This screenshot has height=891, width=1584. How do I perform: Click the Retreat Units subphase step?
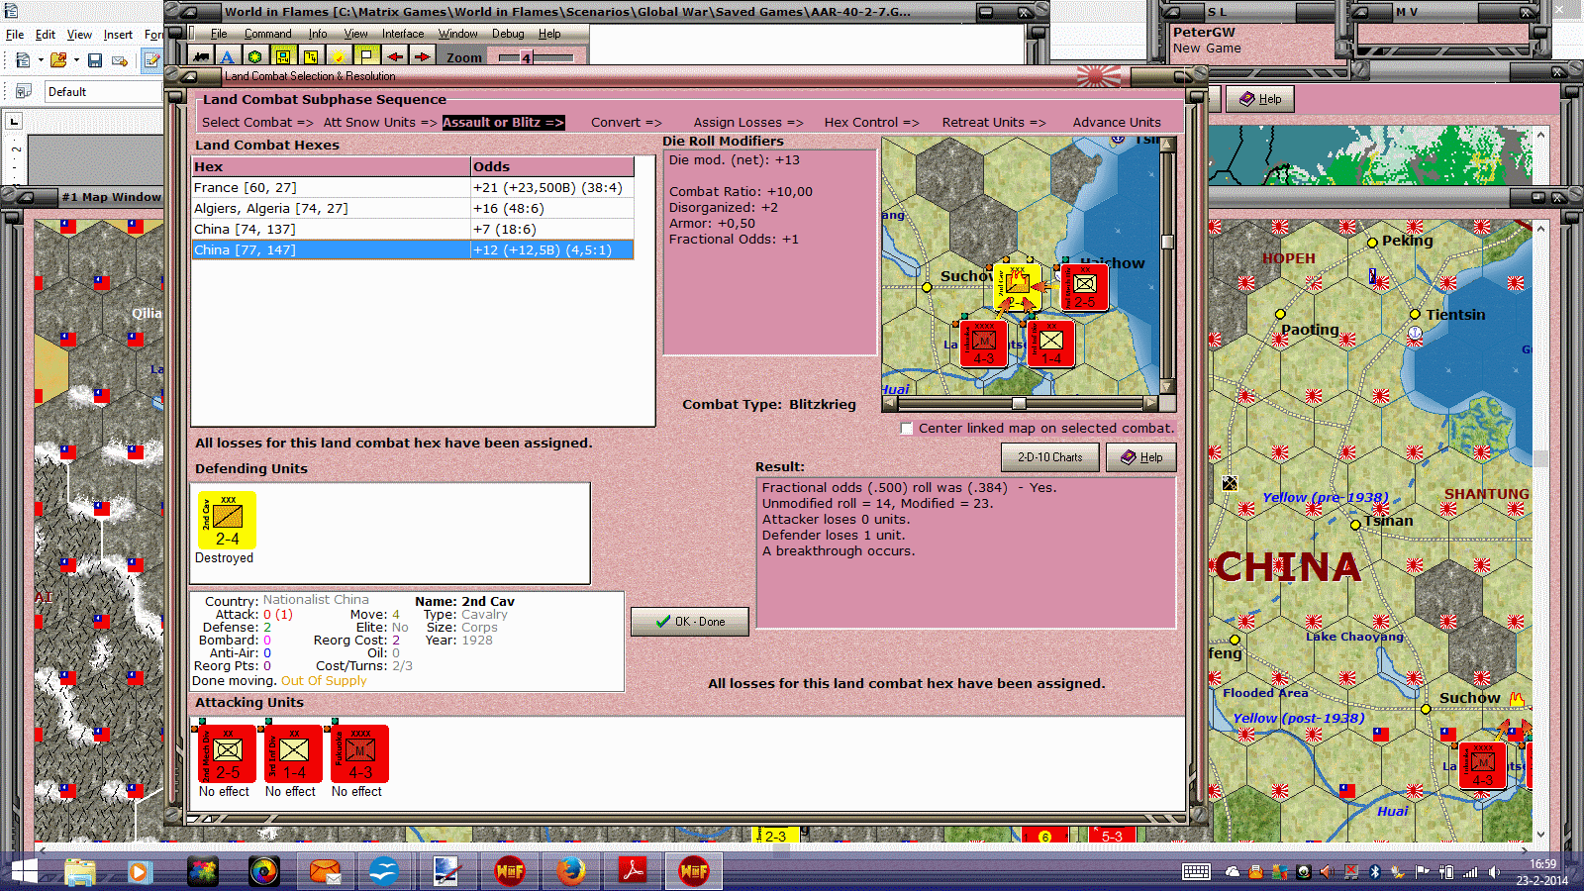[x=994, y=123]
